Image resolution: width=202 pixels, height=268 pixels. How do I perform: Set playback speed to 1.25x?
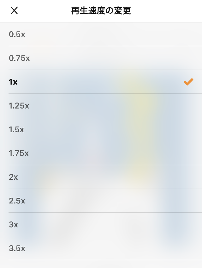pyautogui.click(x=19, y=106)
